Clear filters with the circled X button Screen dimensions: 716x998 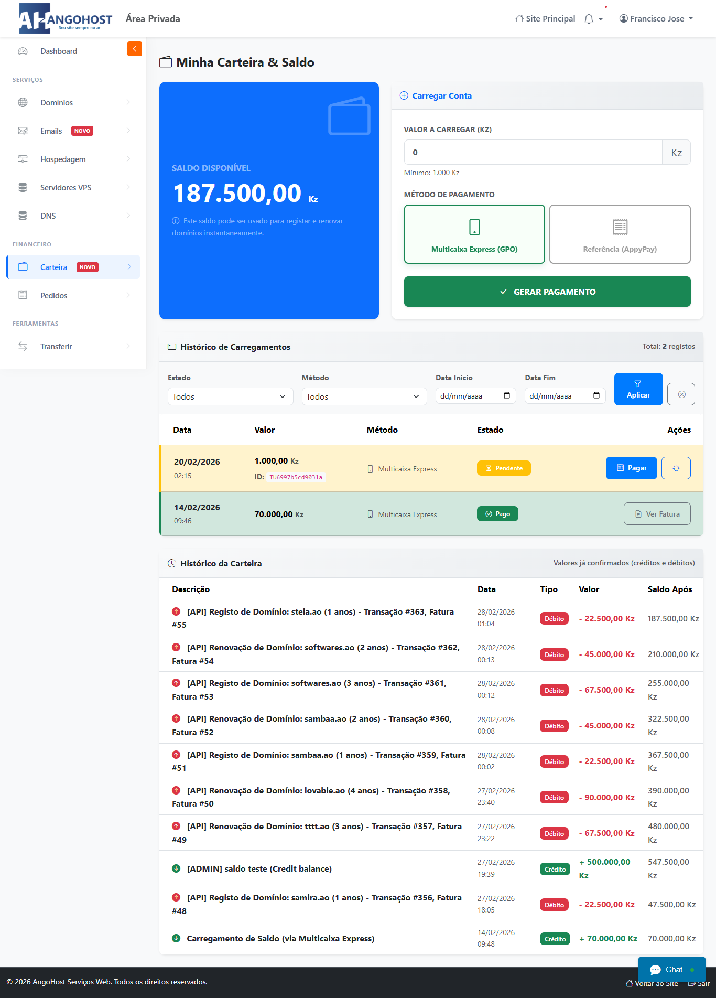click(681, 394)
